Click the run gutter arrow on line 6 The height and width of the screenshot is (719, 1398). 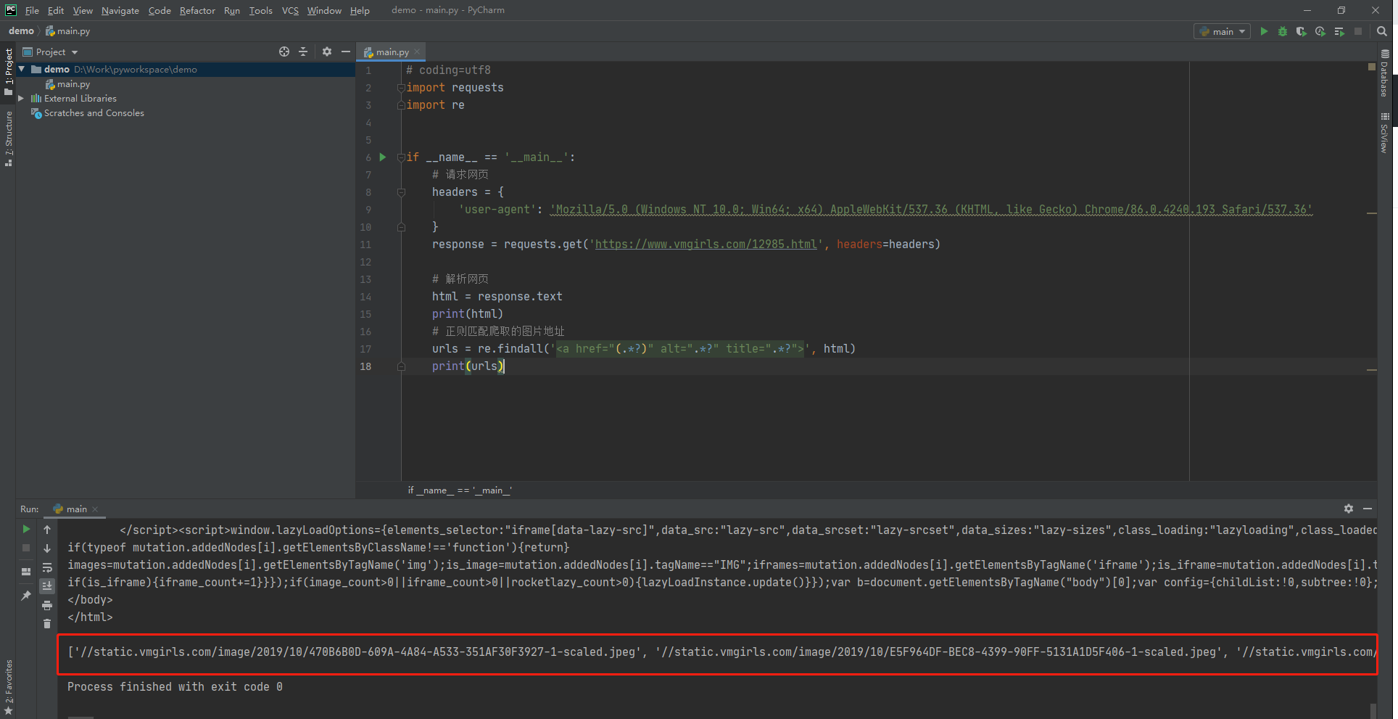pos(383,157)
